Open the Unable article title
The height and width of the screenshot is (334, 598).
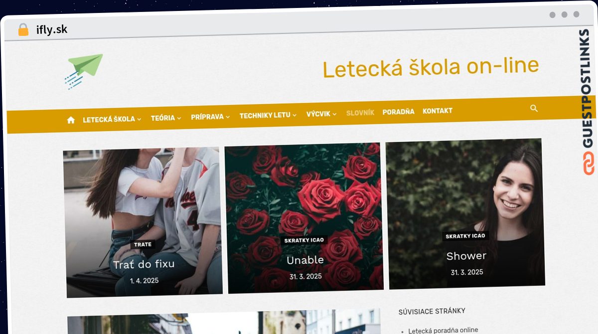tap(305, 260)
